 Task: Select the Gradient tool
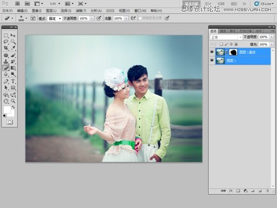pyautogui.click(x=13, y=68)
